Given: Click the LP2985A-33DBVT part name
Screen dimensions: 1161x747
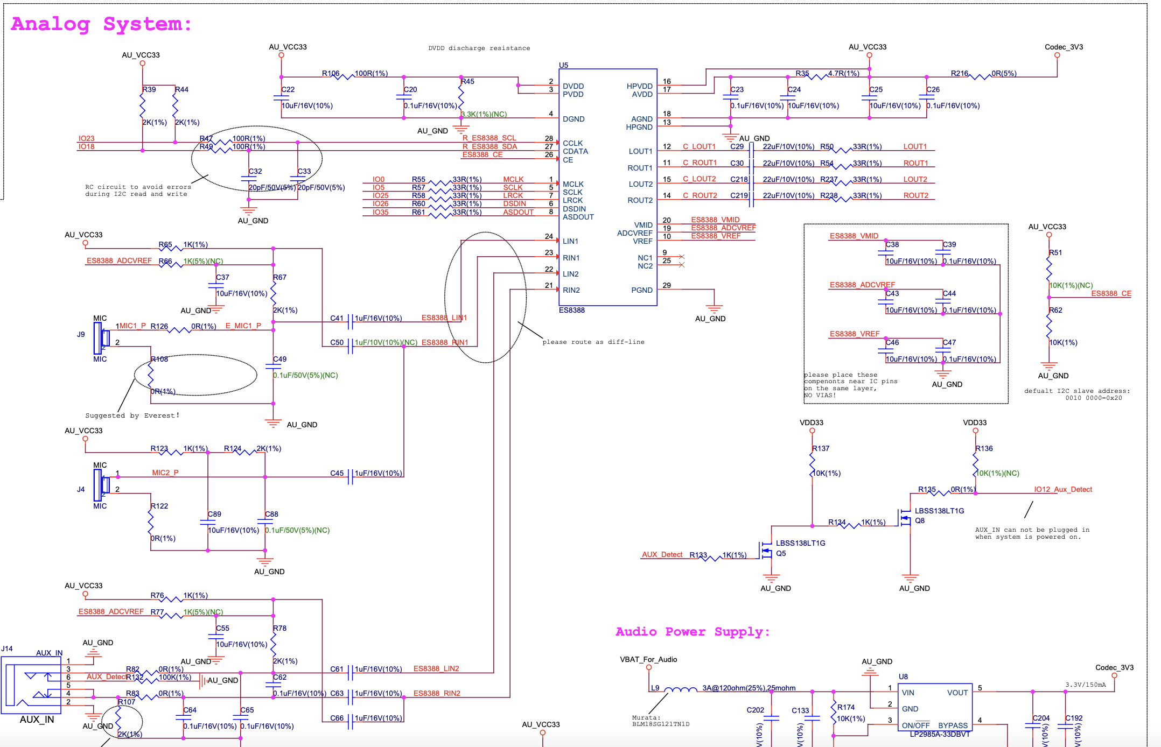Looking at the screenshot, I should (x=940, y=734).
